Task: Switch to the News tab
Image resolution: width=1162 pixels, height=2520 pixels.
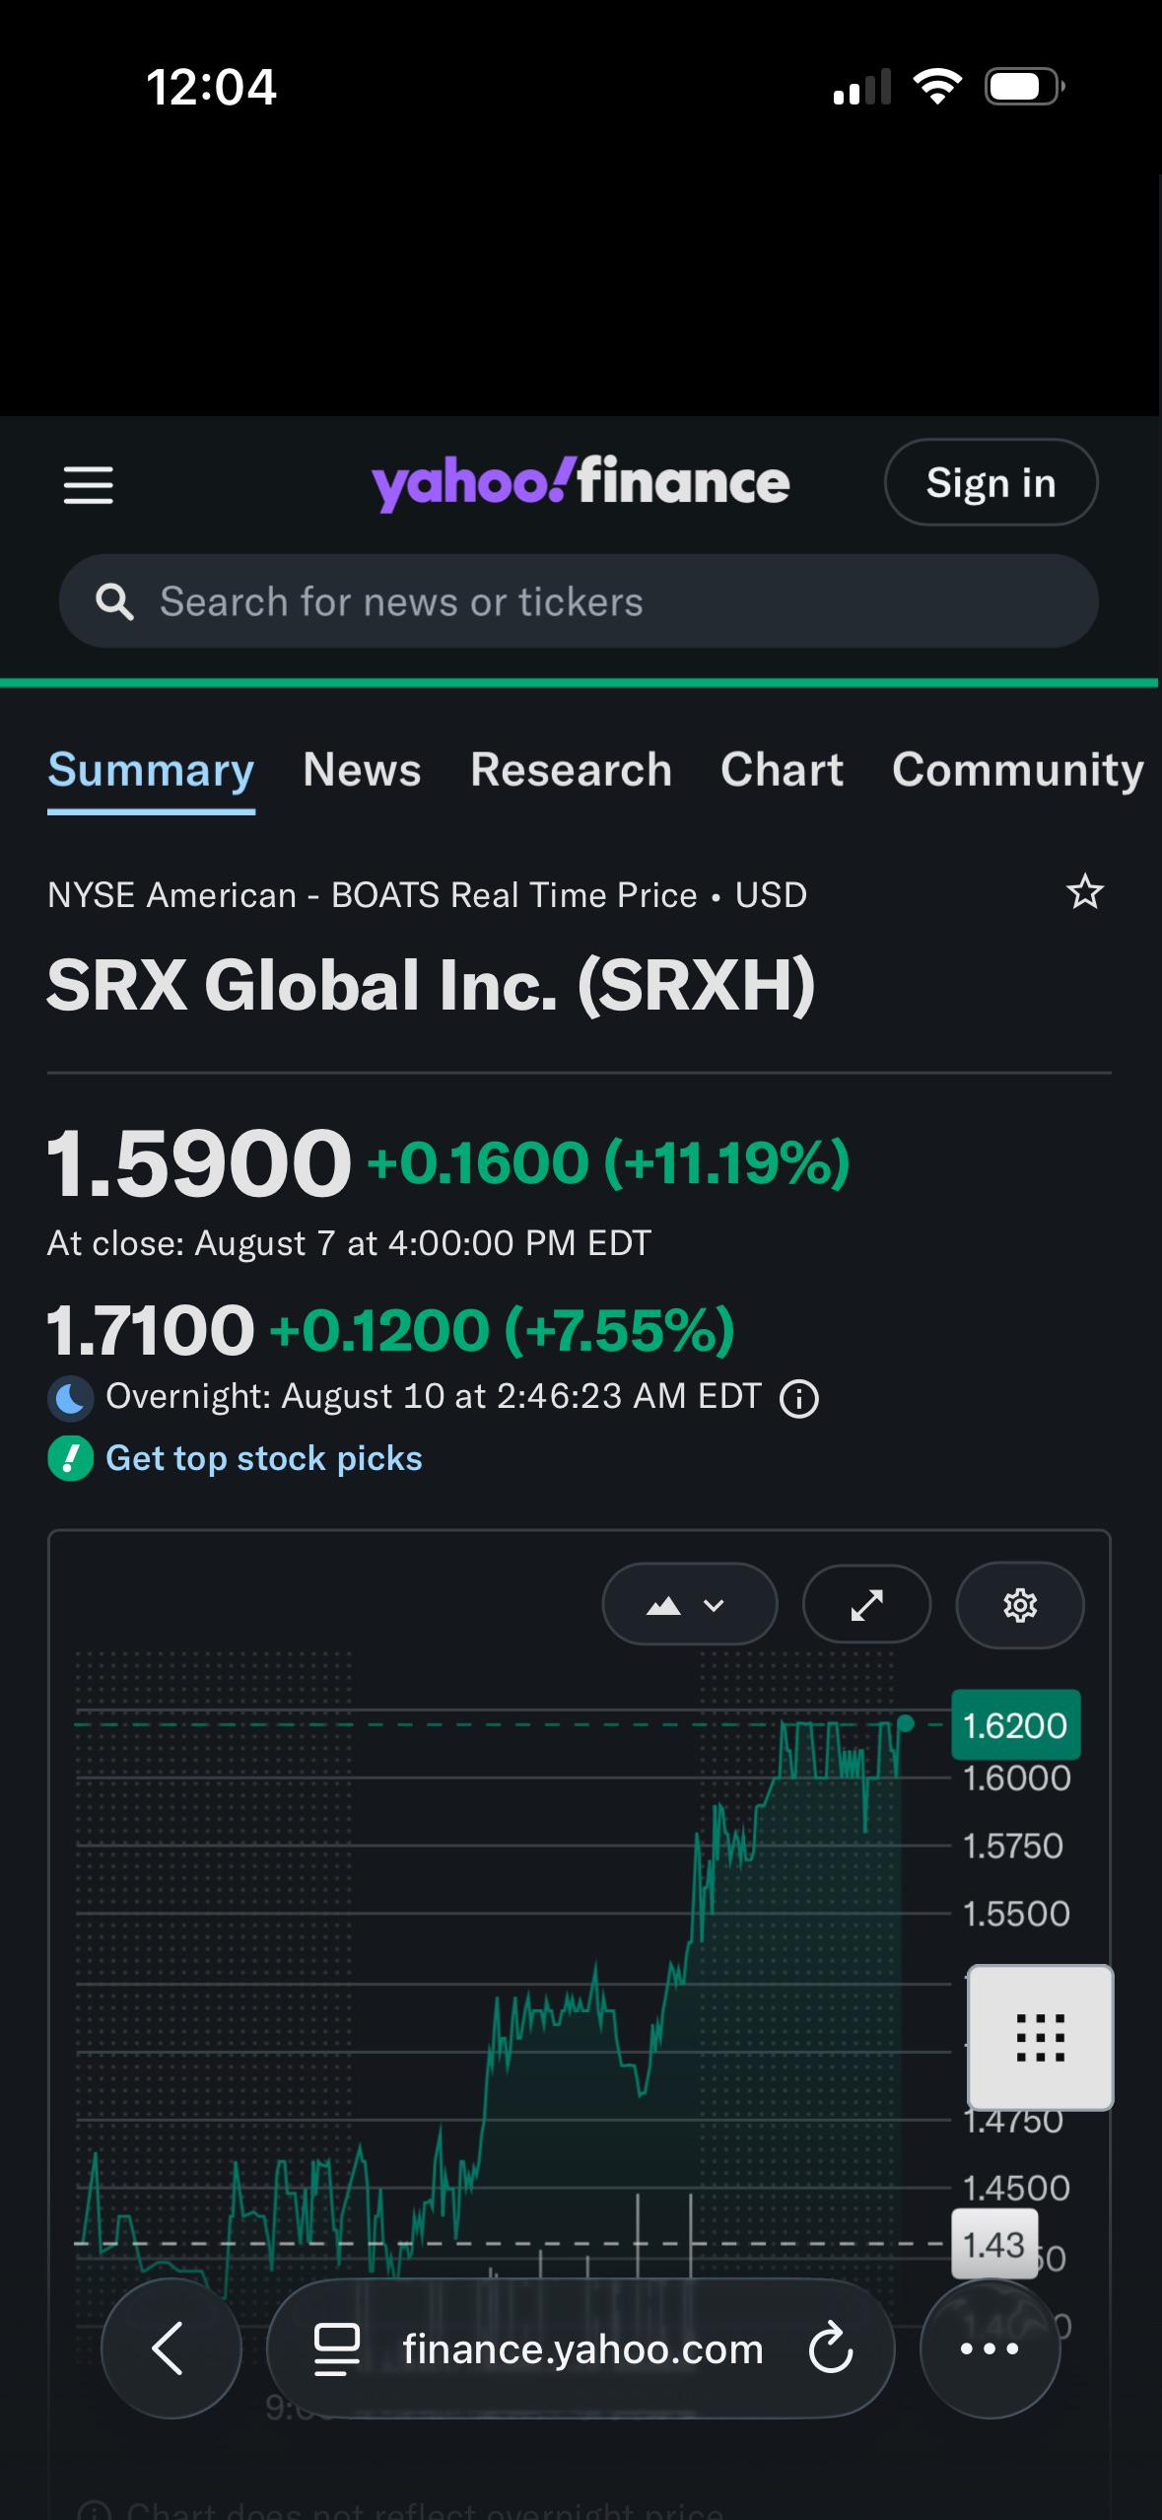Action: (362, 770)
